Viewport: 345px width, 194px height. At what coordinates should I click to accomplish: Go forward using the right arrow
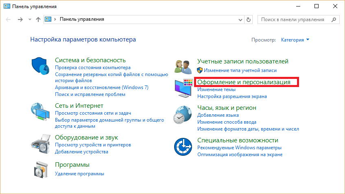[20, 20]
